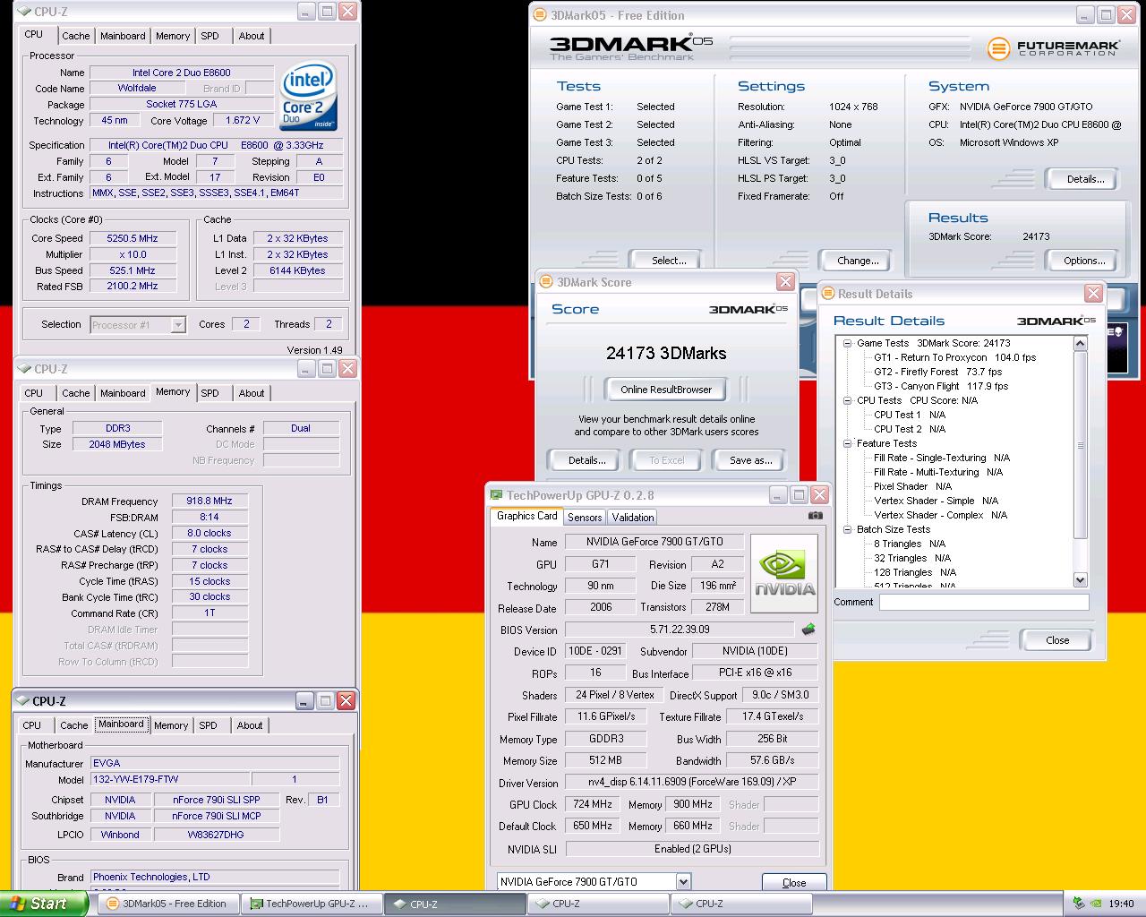The image size is (1146, 917).
Task: Click the Result Details title bar icon
Action: click(827, 294)
